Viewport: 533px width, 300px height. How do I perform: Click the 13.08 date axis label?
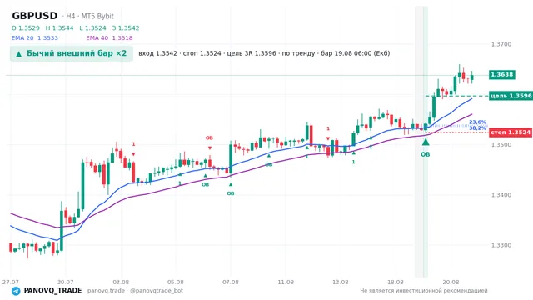coord(341,282)
